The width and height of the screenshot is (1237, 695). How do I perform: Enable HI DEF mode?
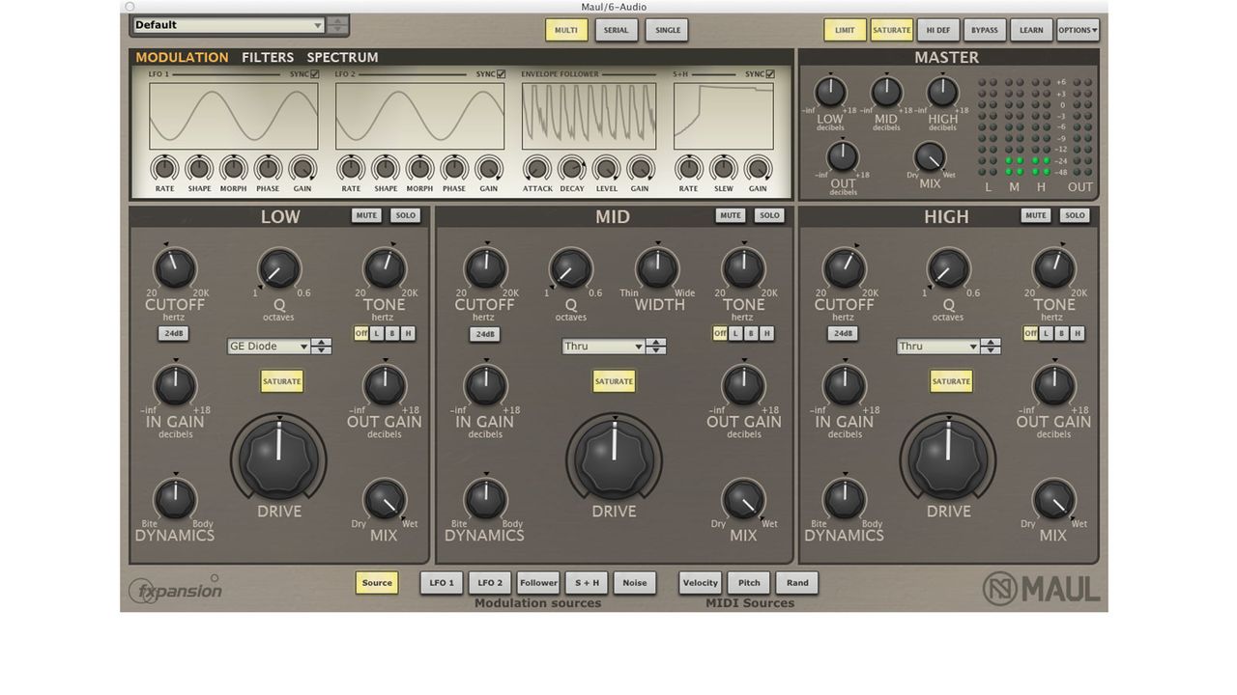pos(938,30)
